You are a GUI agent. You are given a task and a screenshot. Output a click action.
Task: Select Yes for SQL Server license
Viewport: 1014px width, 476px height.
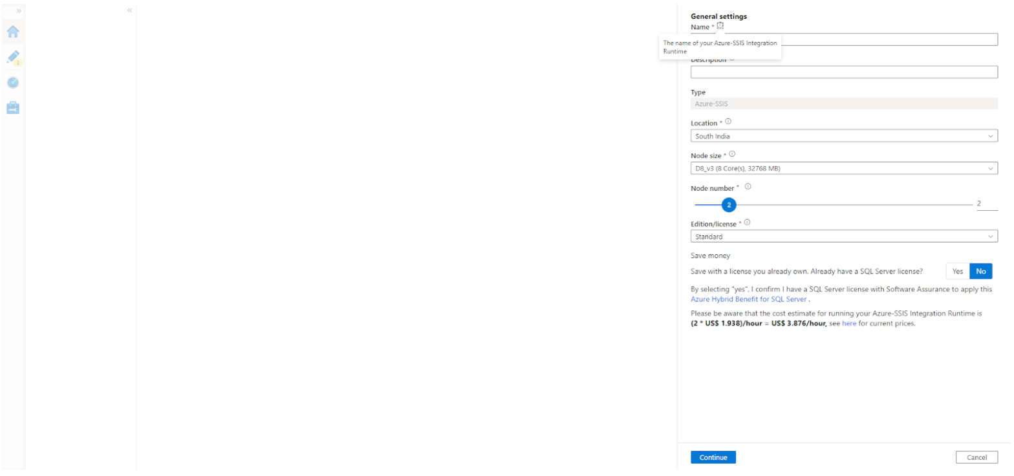pyautogui.click(x=958, y=271)
